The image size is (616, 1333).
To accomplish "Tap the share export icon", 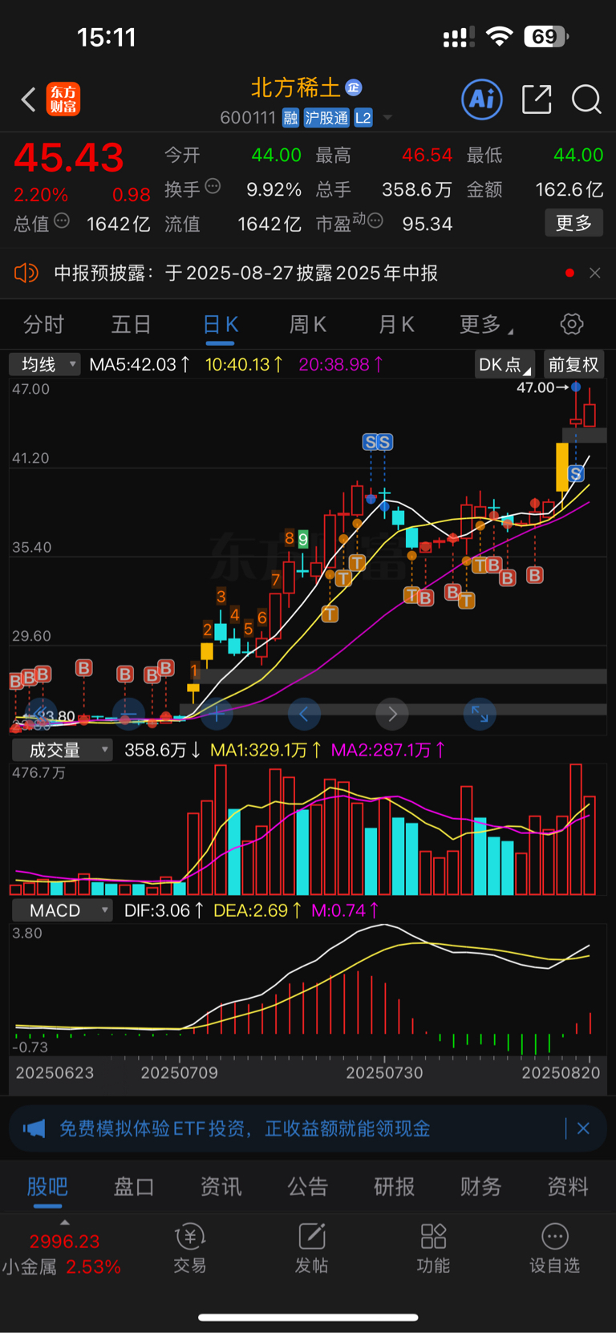I will click(537, 99).
